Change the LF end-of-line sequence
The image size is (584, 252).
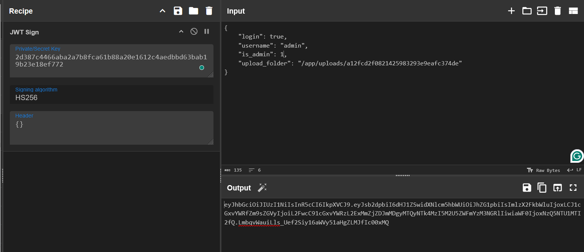574,170
